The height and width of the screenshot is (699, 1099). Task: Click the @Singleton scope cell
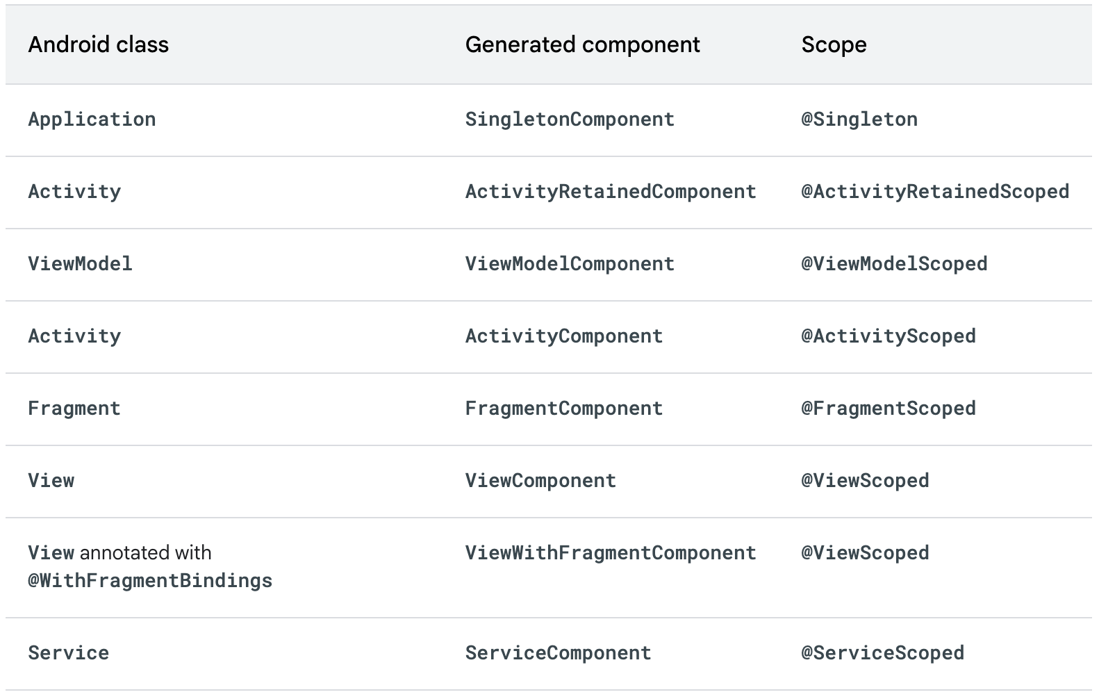[x=859, y=120]
